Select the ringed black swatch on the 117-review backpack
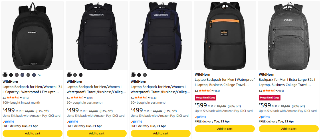 (5, 75)
